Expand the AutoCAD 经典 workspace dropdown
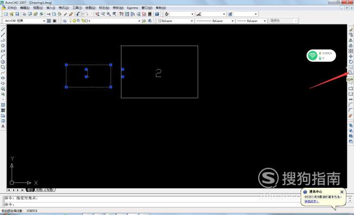The image size is (354, 215). click(44, 21)
